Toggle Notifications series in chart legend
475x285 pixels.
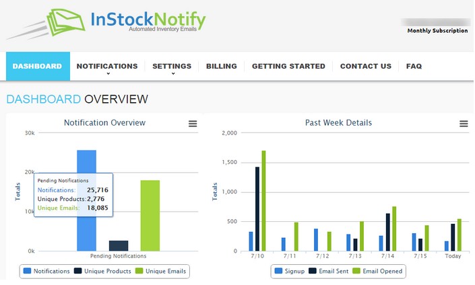47,272
